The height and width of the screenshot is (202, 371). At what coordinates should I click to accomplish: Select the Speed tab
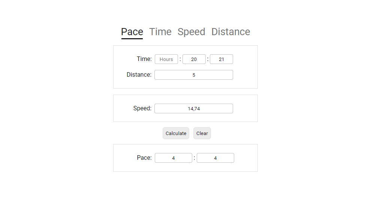pyautogui.click(x=191, y=32)
